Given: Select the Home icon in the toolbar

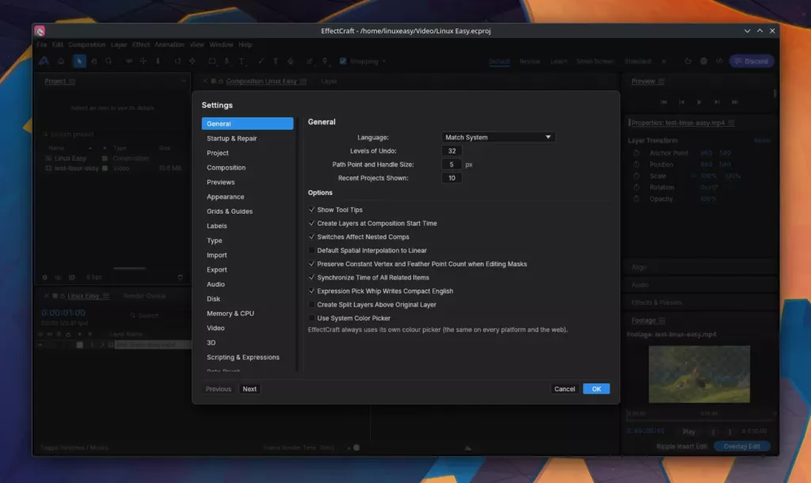Looking at the screenshot, I should tap(61, 61).
